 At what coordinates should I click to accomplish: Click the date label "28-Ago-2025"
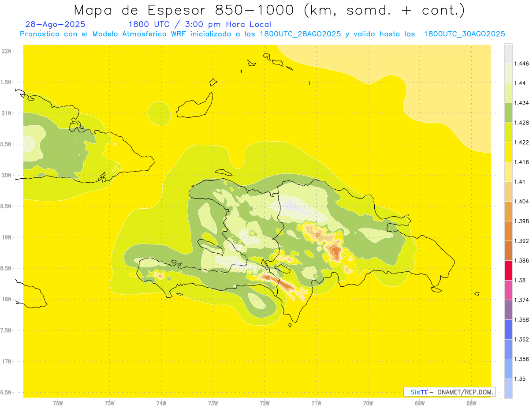[x=56, y=24]
